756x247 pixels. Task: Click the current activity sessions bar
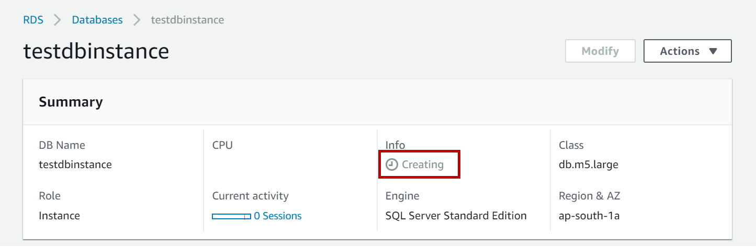tap(231, 216)
